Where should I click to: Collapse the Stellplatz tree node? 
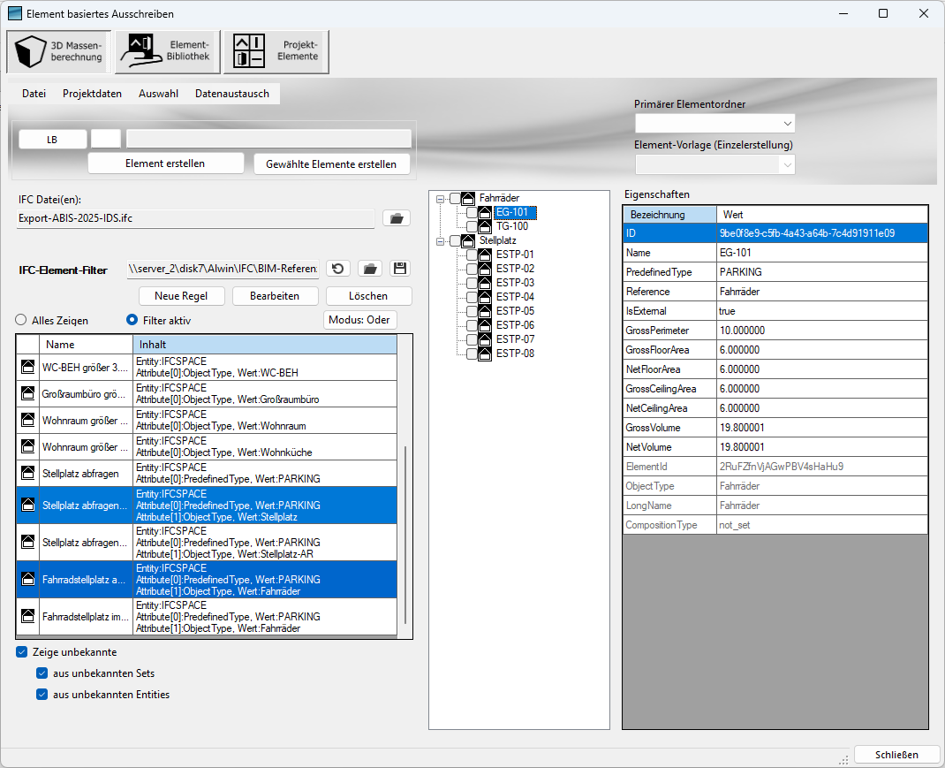click(x=440, y=240)
